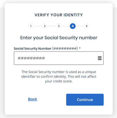This screenshot has height=118, width=117.
Task: Click the Back link
Action: pyautogui.click(x=33, y=99)
